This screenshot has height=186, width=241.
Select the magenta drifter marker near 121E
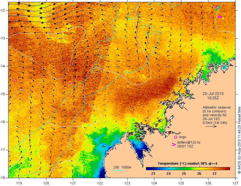(70, 83)
